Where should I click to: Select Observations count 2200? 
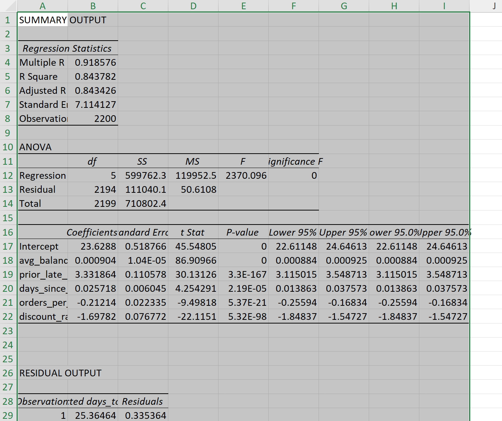point(93,119)
